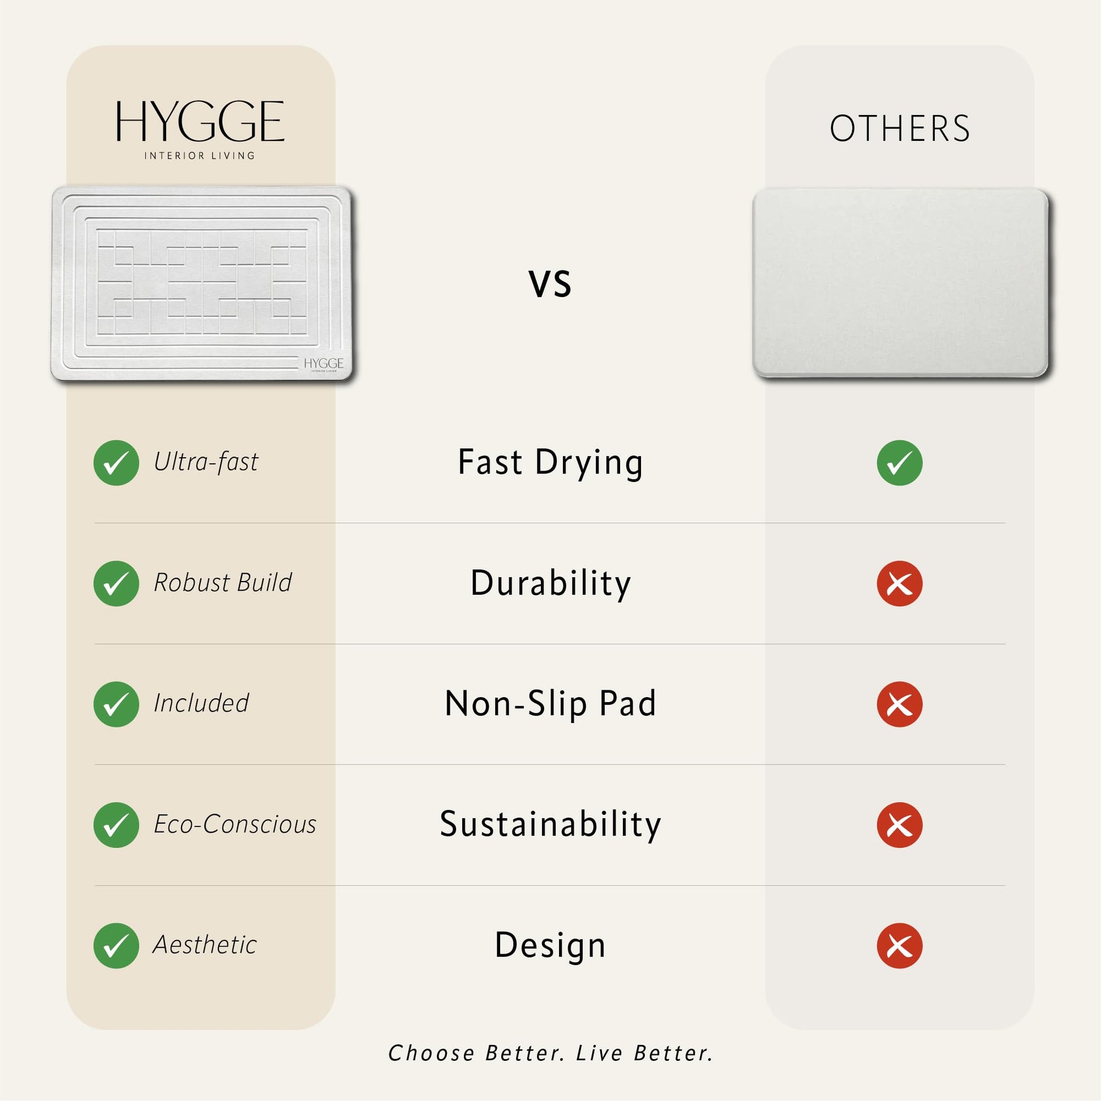Click the HYGGE Interior Living logo
1101x1101 pixels.
pos(200,131)
